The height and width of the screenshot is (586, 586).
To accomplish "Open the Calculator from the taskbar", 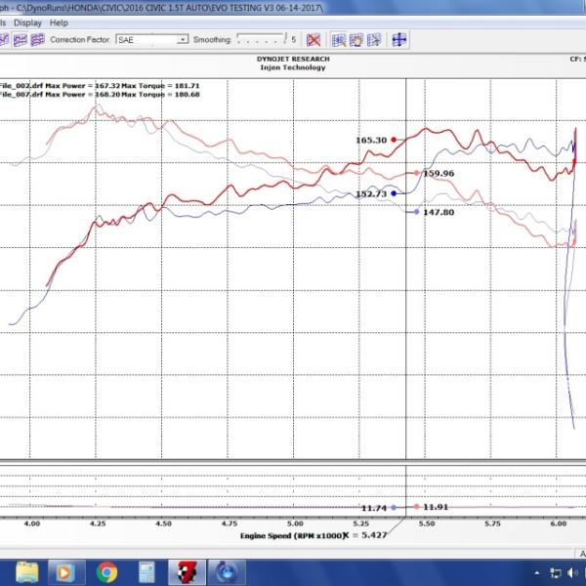I will pos(146,571).
